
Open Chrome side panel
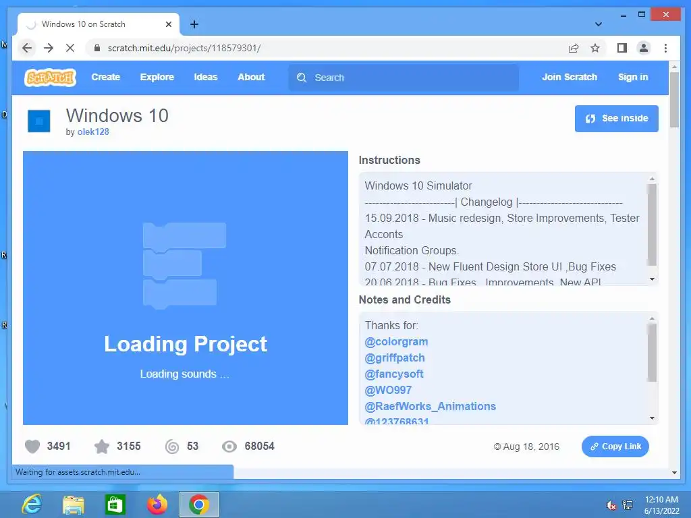click(621, 48)
